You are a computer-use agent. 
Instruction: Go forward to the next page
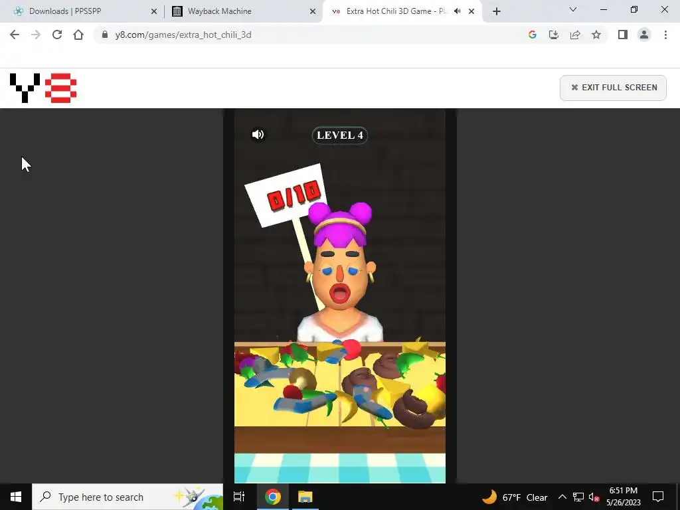36,35
